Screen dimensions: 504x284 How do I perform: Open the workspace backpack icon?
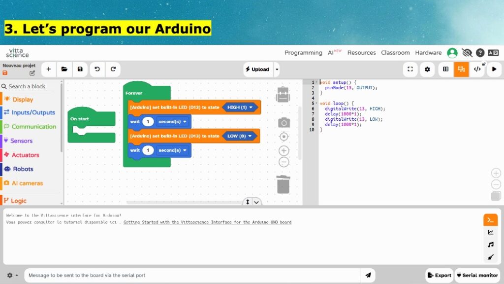(x=283, y=95)
